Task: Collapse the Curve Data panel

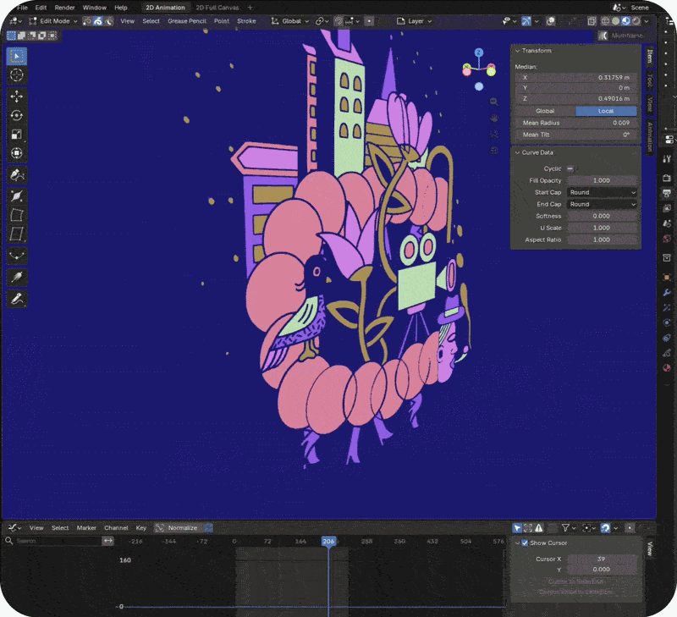Action: click(x=537, y=152)
